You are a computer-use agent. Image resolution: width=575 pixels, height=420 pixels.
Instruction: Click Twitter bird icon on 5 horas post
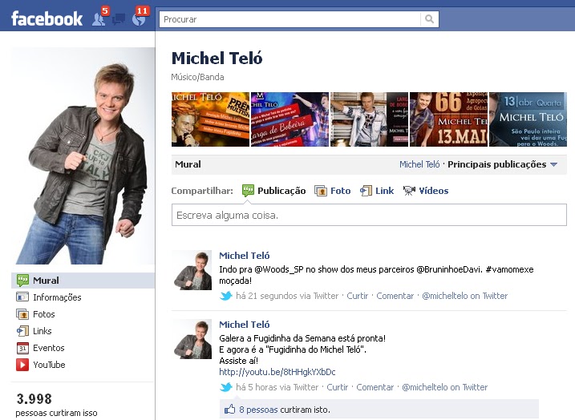point(226,386)
